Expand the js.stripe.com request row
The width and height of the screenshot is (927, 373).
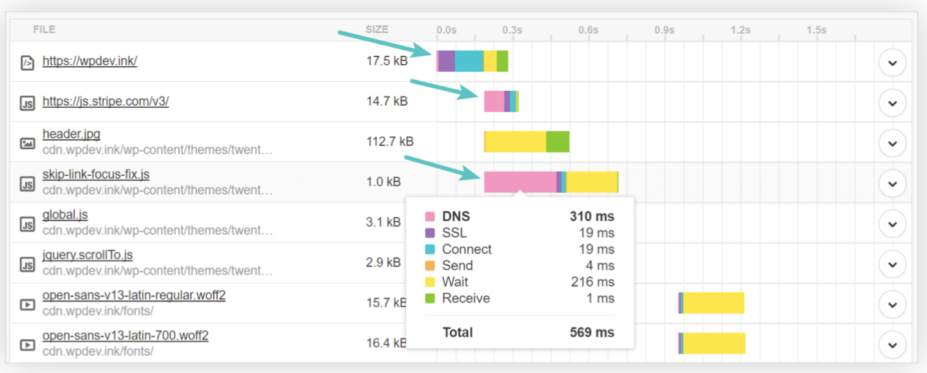(x=892, y=103)
